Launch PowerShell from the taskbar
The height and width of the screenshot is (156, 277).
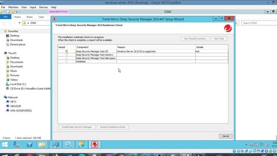click(x=29, y=144)
